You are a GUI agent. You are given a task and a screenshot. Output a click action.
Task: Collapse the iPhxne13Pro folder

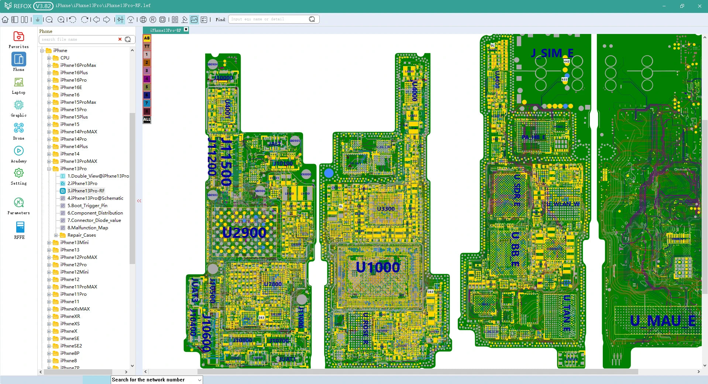(49, 169)
